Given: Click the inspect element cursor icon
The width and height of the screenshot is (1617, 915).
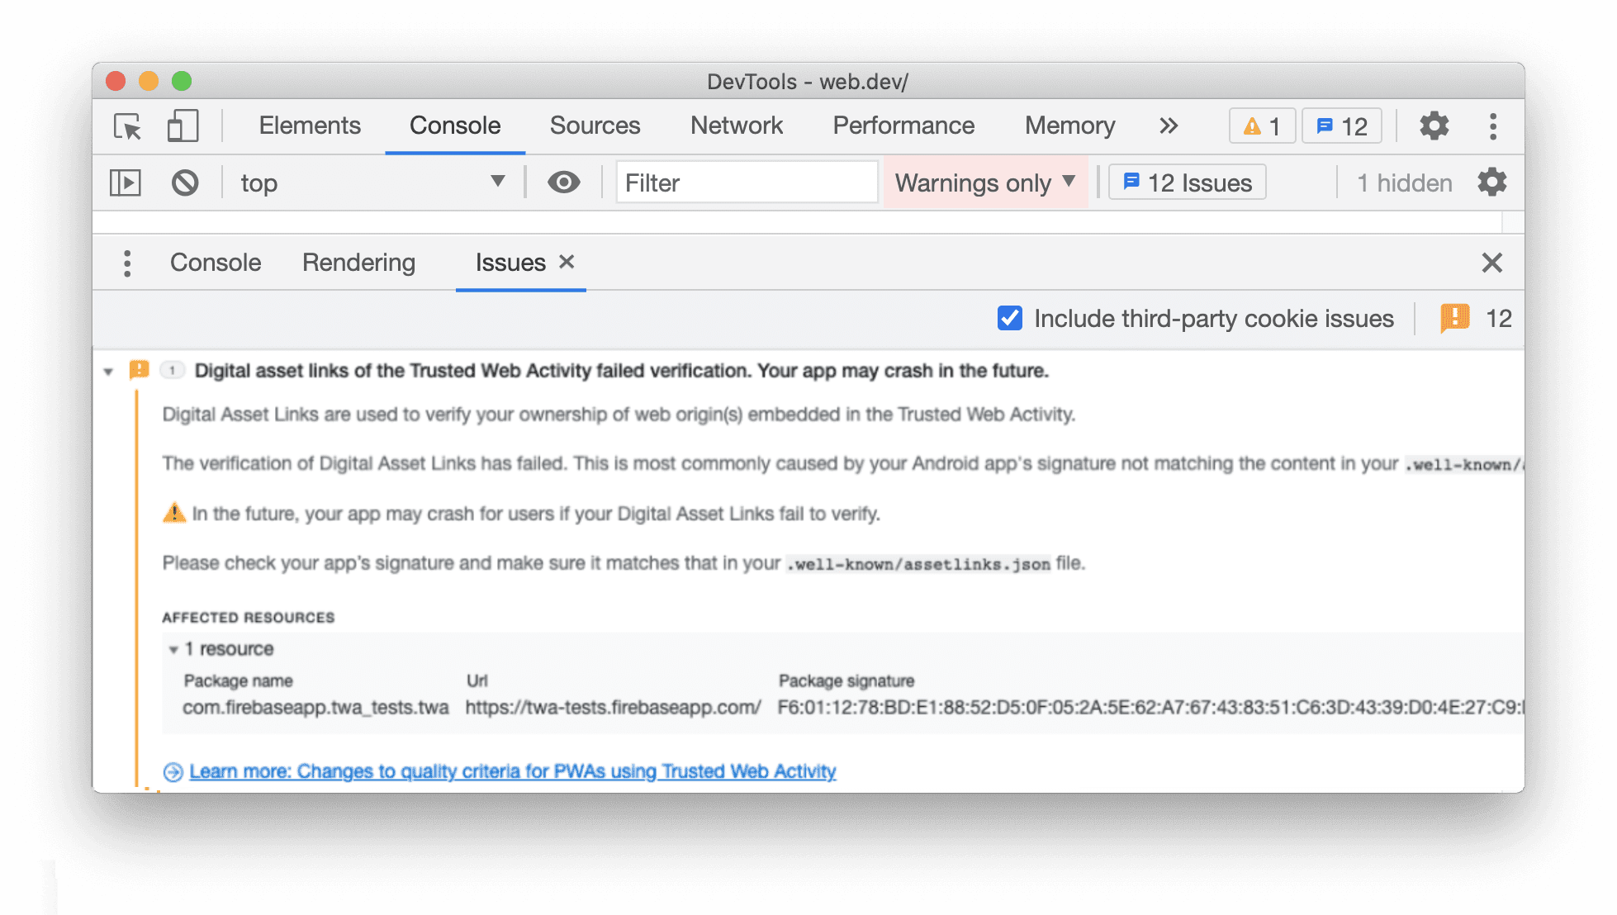Looking at the screenshot, I should pyautogui.click(x=128, y=125).
